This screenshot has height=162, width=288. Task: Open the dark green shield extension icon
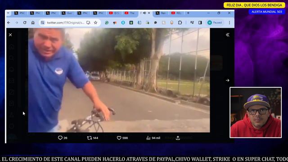coord(131,22)
